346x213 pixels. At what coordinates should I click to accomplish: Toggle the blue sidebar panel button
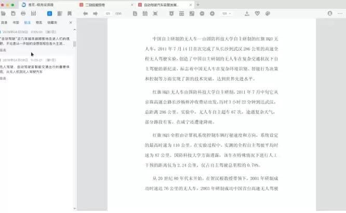click(x=50, y=13)
